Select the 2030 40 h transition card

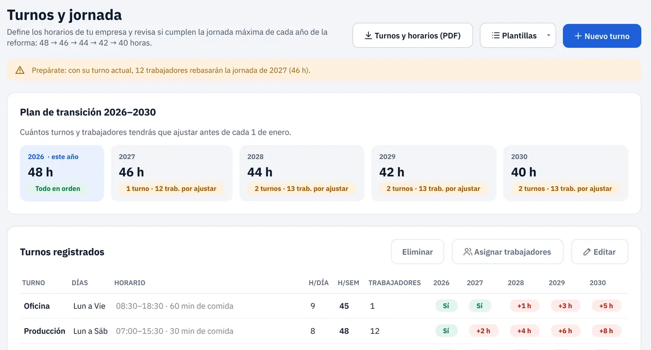[x=566, y=173]
